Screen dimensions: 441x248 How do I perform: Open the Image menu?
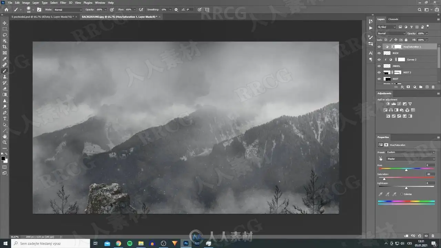(x=26, y=3)
